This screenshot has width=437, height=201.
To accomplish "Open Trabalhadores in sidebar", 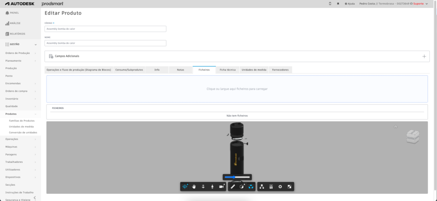I will point(14,162).
